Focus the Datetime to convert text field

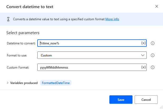(x=89, y=43)
